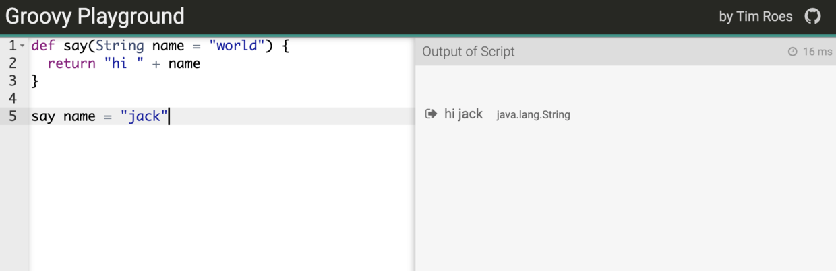Open the GitHub repository icon

pyautogui.click(x=812, y=16)
